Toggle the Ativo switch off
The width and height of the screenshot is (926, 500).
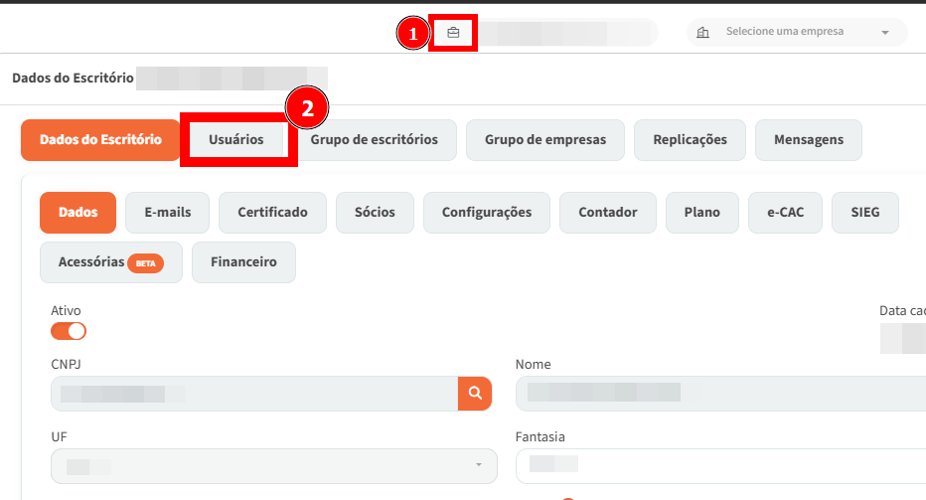click(x=69, y=331)
